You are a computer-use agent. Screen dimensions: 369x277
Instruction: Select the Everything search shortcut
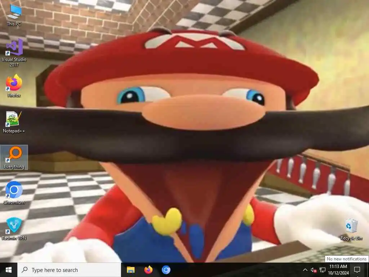click(x=14, y=157)
